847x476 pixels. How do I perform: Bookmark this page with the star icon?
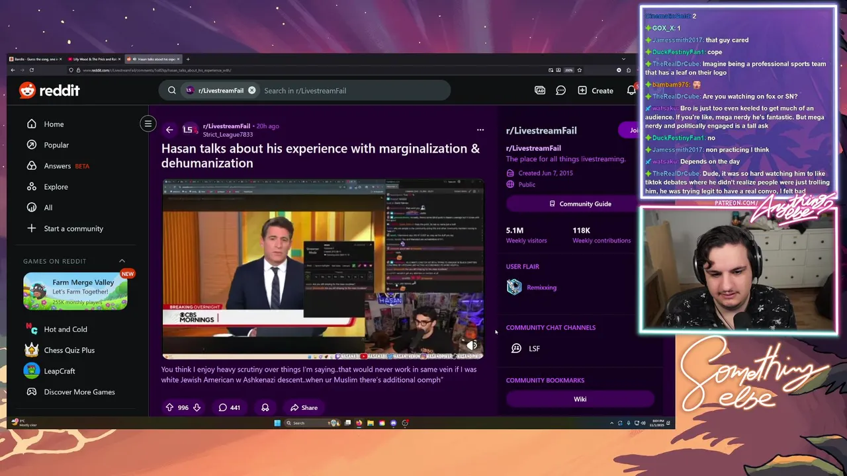[x=579, y=70]
